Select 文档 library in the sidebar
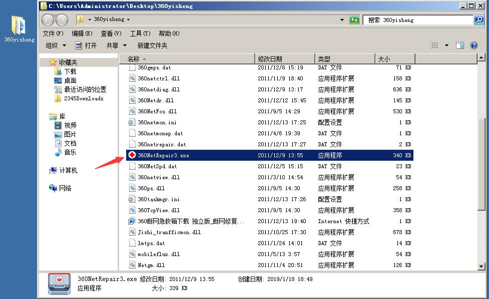The width and height of the screenshot is (489, 299). pos(70,143)
